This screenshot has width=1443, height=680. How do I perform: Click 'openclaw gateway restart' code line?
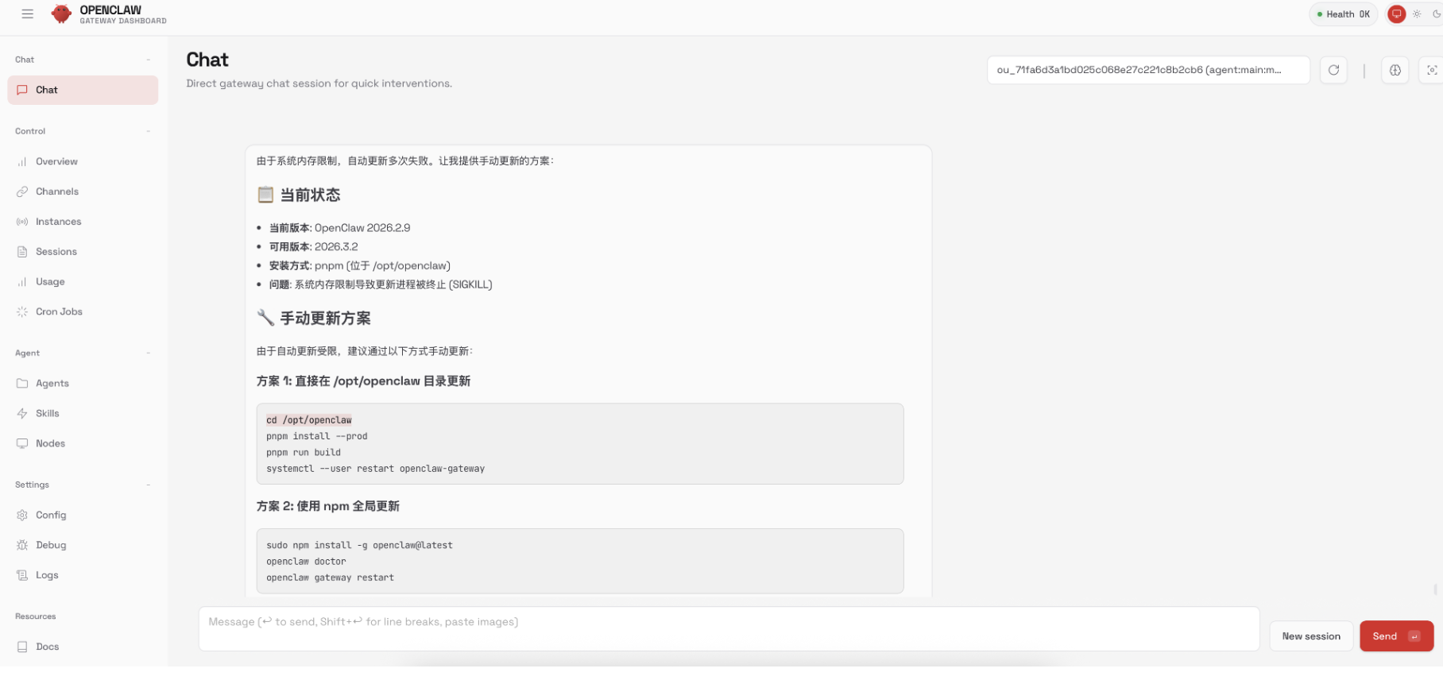(330, 578)
